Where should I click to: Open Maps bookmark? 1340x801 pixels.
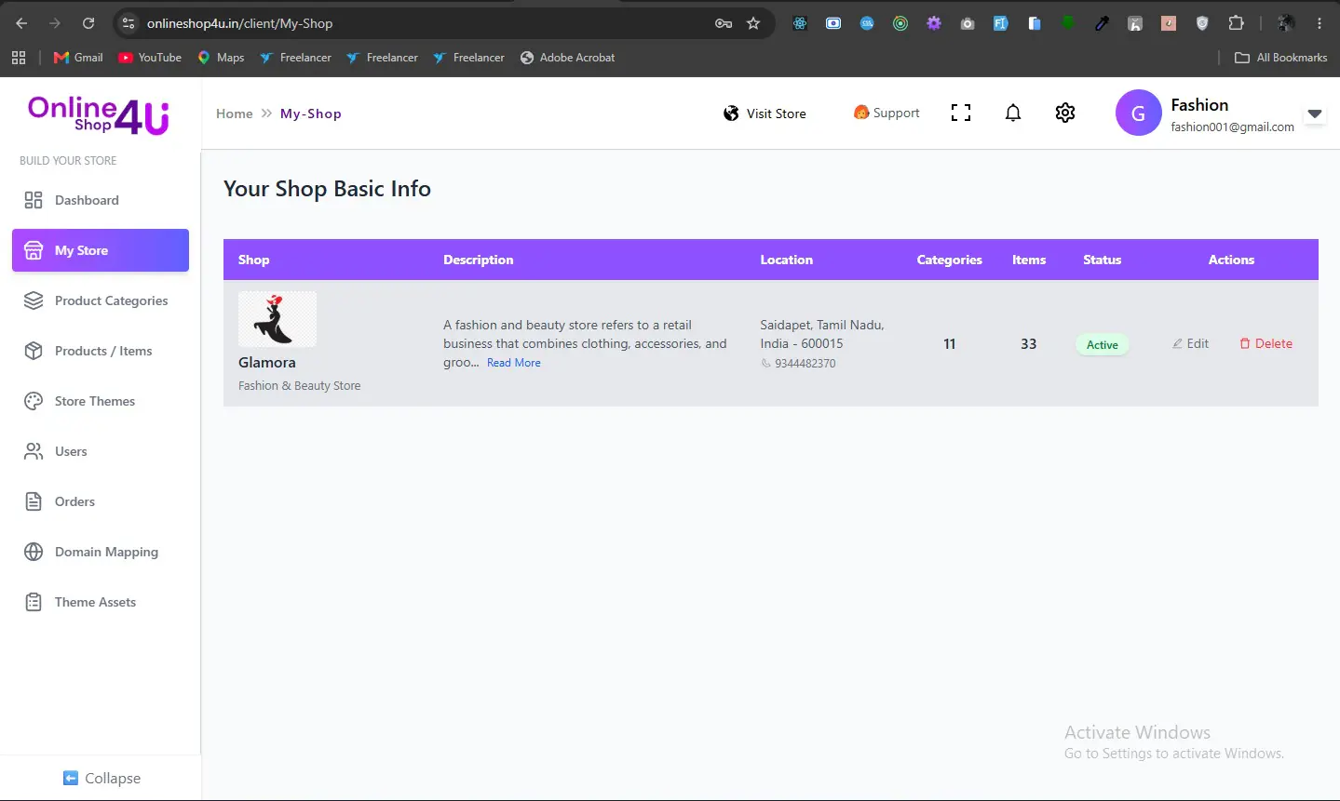[221, 58]
